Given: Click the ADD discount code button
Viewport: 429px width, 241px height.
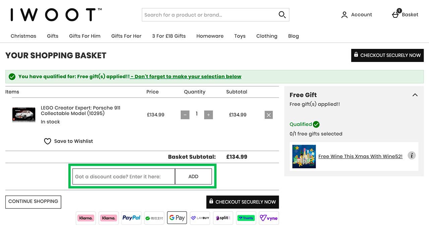Looking at the screenshot, I should pyautogui.click(x=193, y=176).
